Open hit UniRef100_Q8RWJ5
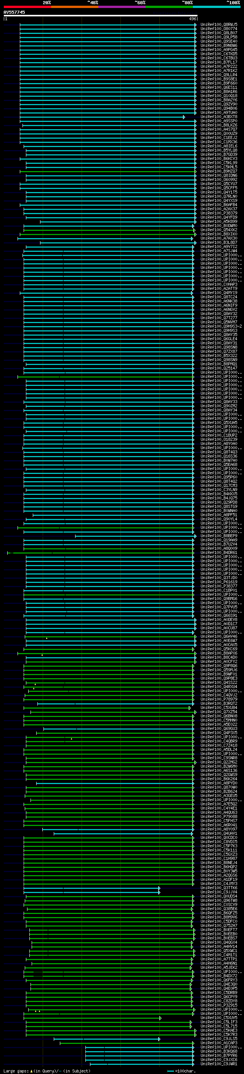Image resolution: width=244 pixels, height=1074 pixels. (218, 25)
